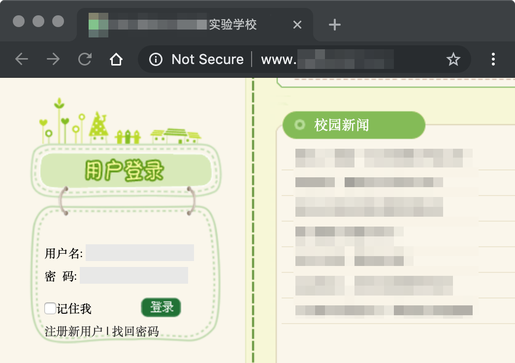
Task: Bookmark this page via the star icon
Action: 453,59
